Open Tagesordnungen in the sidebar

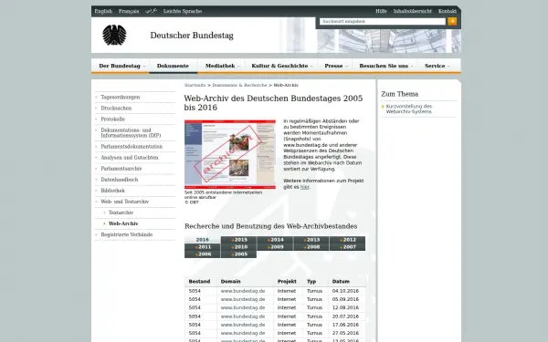[x=121, y=97]
